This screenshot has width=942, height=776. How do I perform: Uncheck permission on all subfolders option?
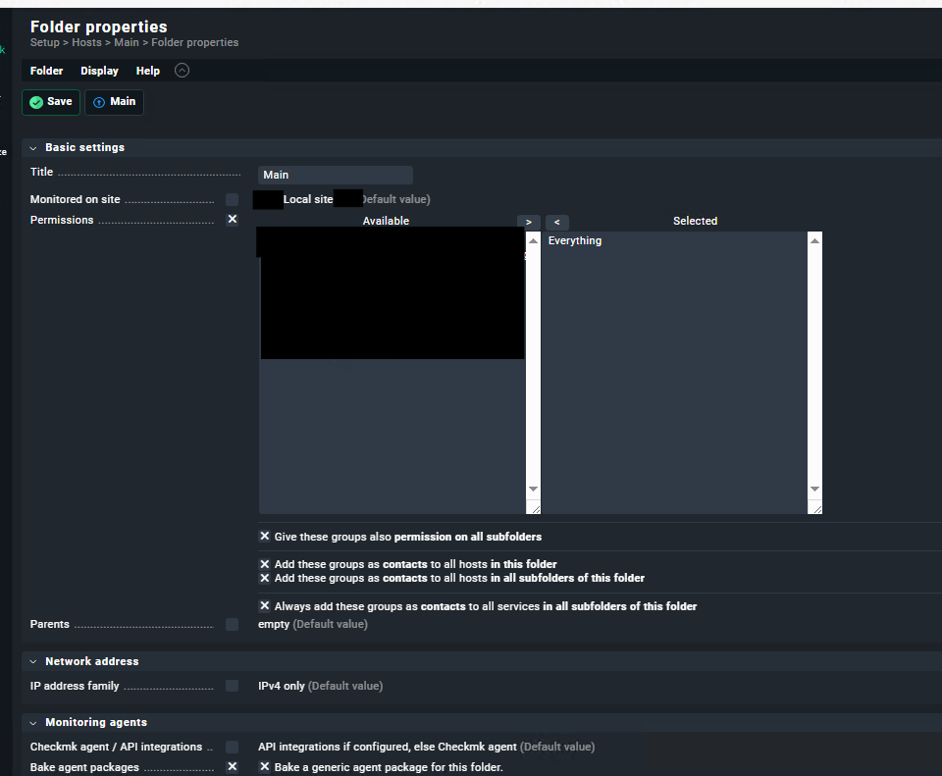pos(265,537)
